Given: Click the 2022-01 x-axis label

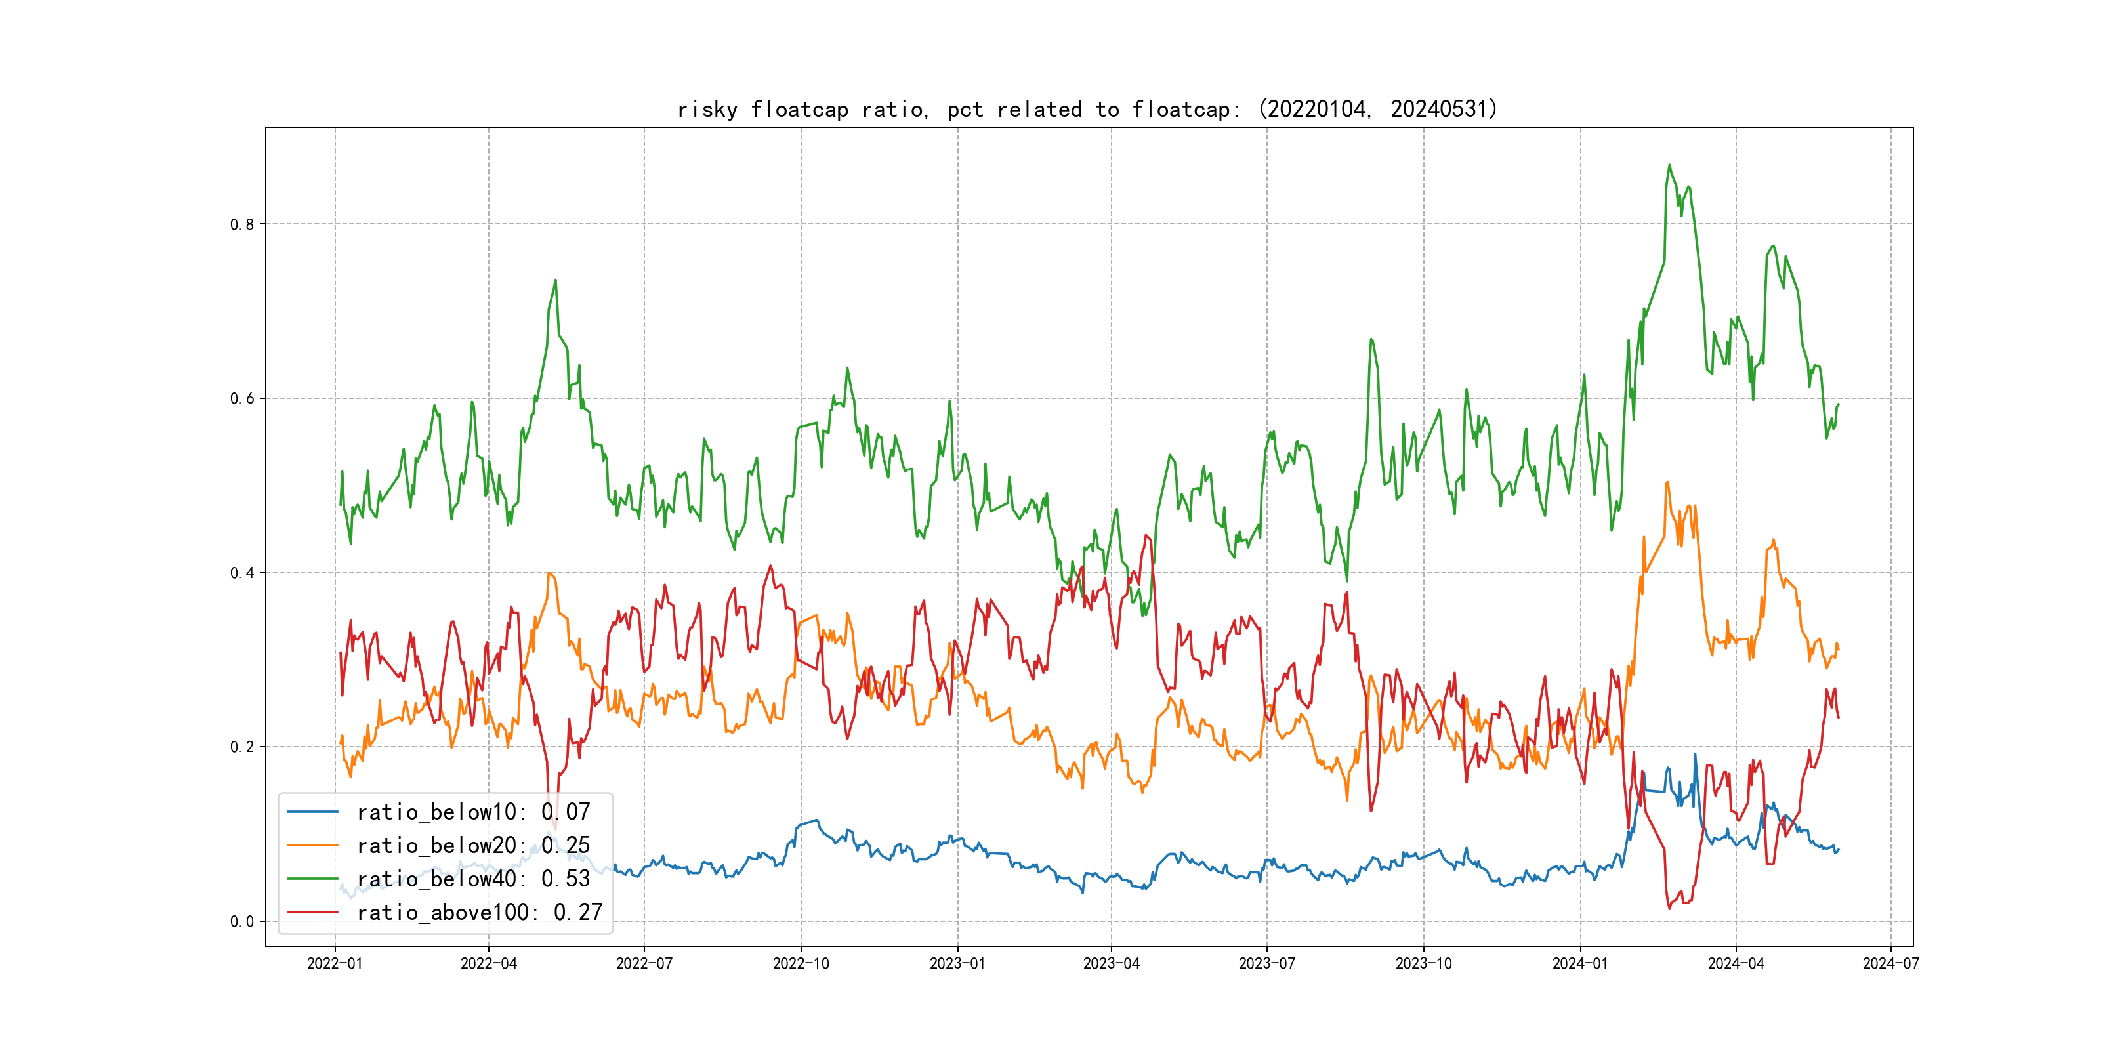Looking at the screenshot, I should click(334, 963).
